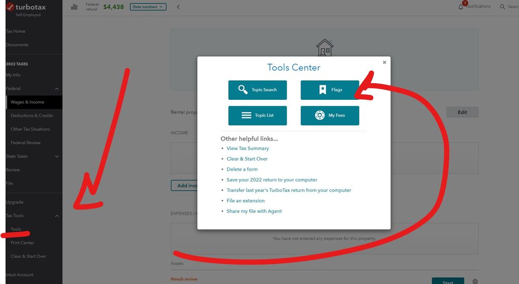This screenshot has height=284, width=519.
Task: Open the Notifications bell icon
Action: coord(461,7)
